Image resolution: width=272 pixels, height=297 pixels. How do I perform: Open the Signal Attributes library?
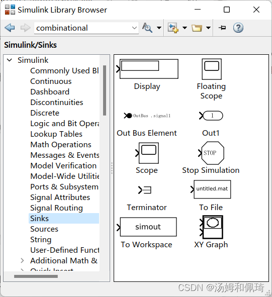point(60,197)
